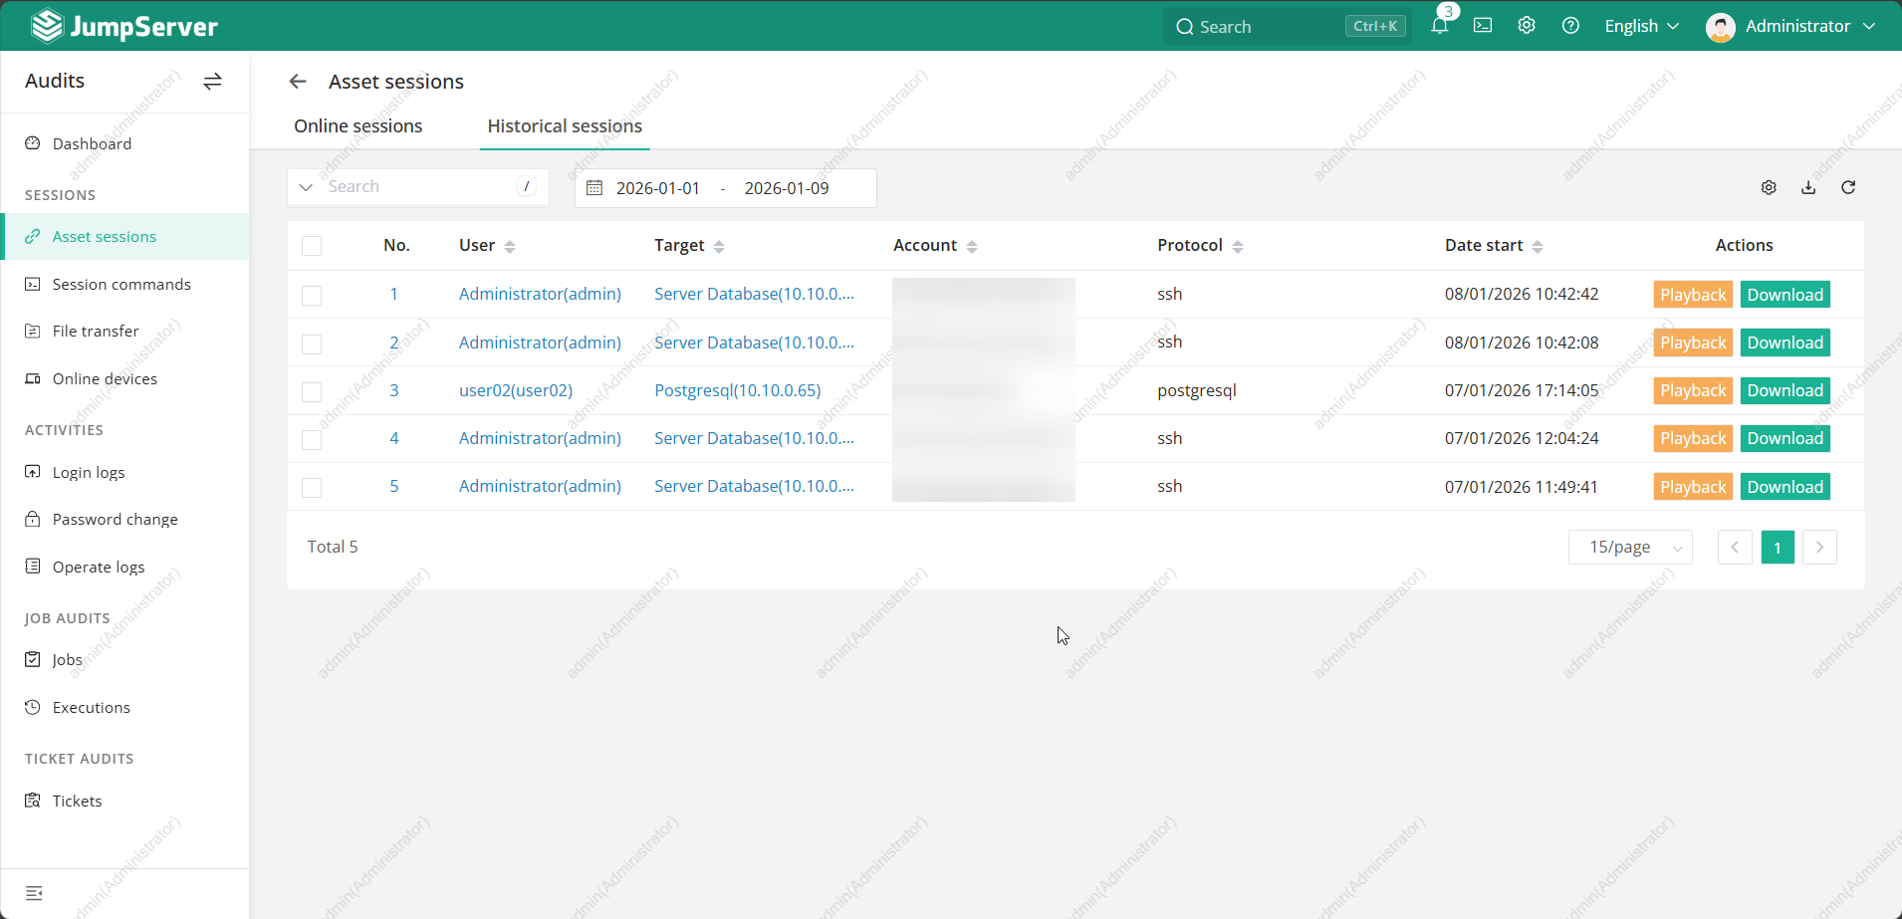
Task: Click the back arrow beside Asset sessions
Action: tap(298, 82)
